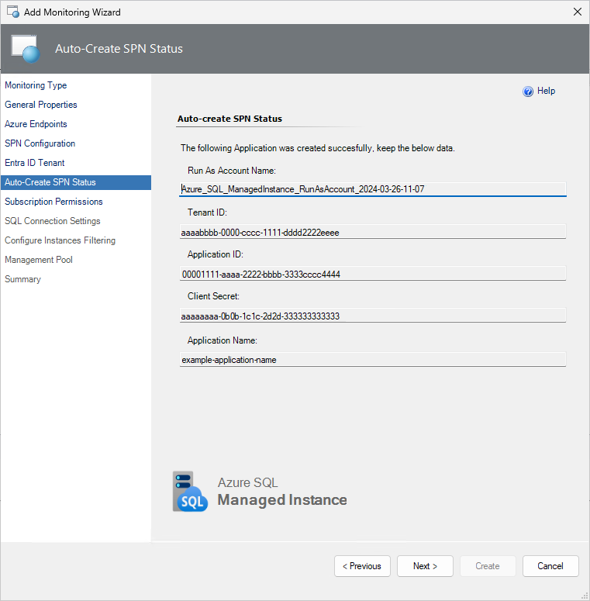
Task: Select Management Pool step
Action: tap(38, 260)
